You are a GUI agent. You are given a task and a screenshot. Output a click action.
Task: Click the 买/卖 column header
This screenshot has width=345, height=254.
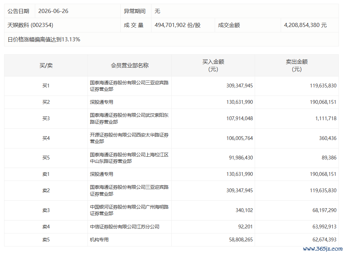tap(46, 65)
